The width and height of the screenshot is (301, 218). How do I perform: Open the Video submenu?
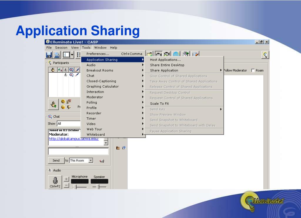point(113,124)
